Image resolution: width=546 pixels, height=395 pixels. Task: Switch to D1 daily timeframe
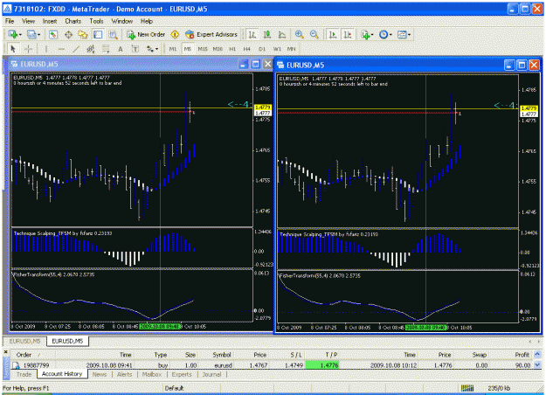click(262, 49)
